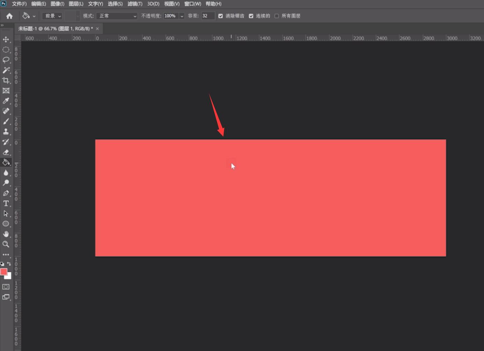Screen dimensions: 484x351
Task: Close the 未标题-1 document tab
Action: click(x=97, y=29)
